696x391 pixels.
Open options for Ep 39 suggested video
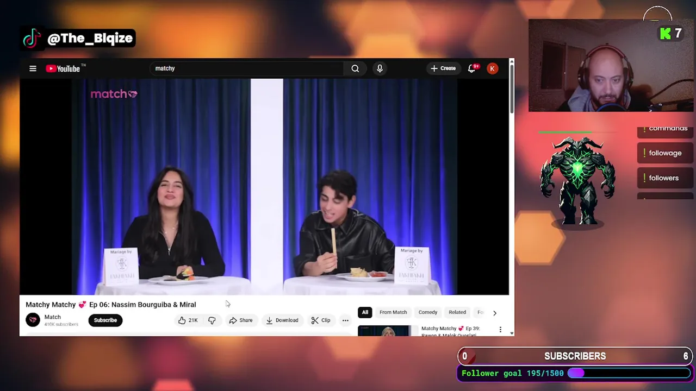coord(500,330)
